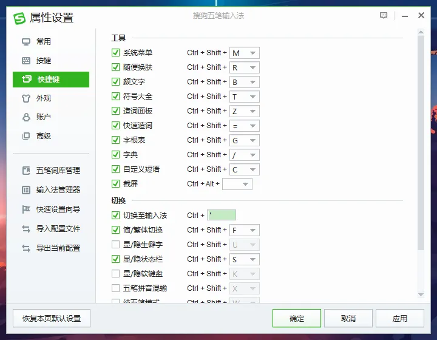This screenshot has width=437, height=340.
Task: Click the 应用 button
Action: pos(399,318)
